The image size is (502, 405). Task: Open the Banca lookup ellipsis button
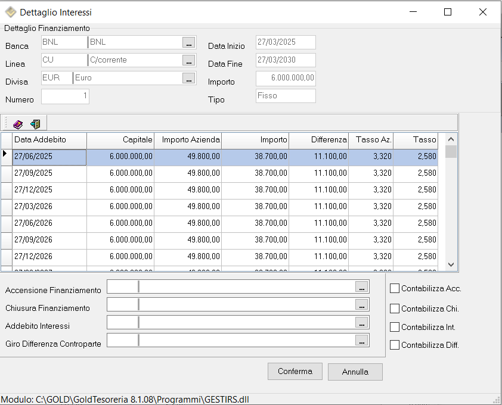(188, 42)
